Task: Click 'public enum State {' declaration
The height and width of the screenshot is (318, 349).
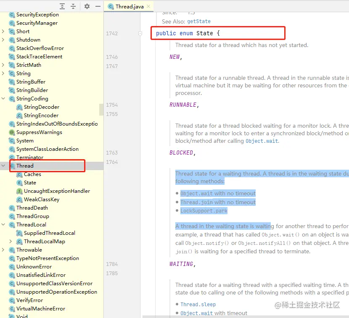Action: pos(188,33)
